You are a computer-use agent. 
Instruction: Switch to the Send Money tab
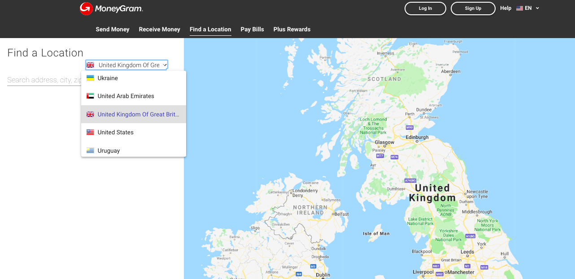[x=112, y=29]
